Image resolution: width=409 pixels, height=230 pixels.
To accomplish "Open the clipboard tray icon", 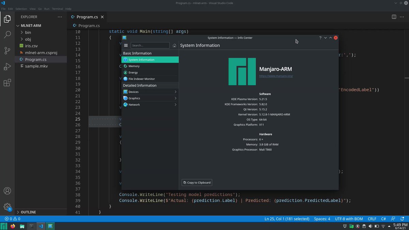I will [364, 226].
